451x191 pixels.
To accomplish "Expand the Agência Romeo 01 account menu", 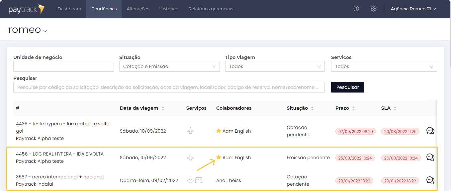I will (413, 9).
